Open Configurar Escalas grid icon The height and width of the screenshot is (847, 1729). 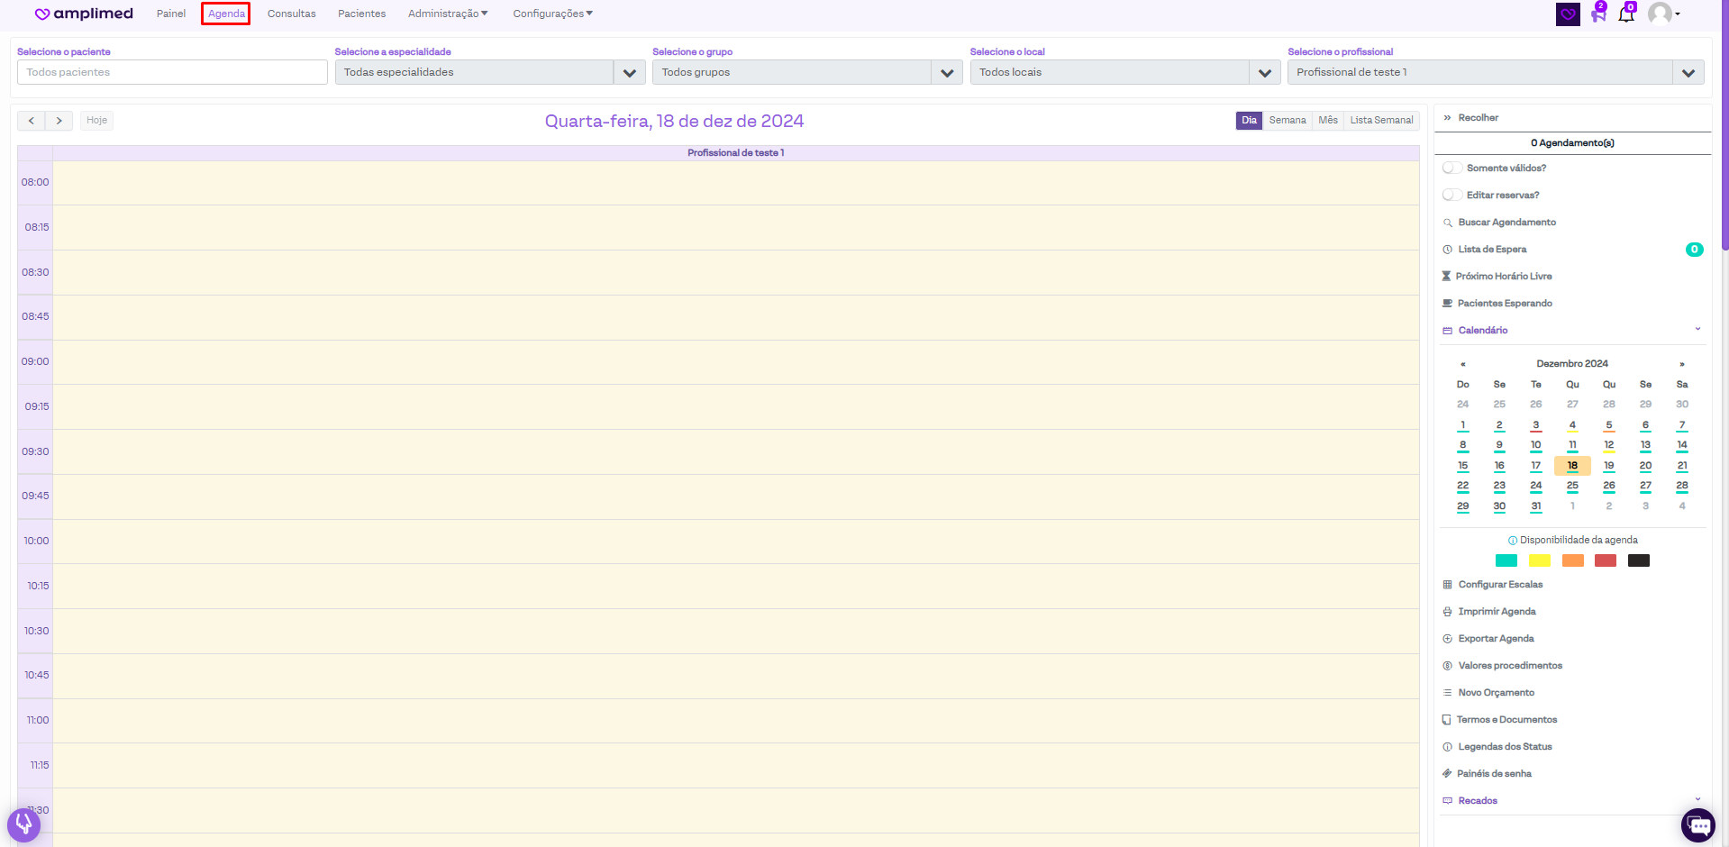[1447, 585]
